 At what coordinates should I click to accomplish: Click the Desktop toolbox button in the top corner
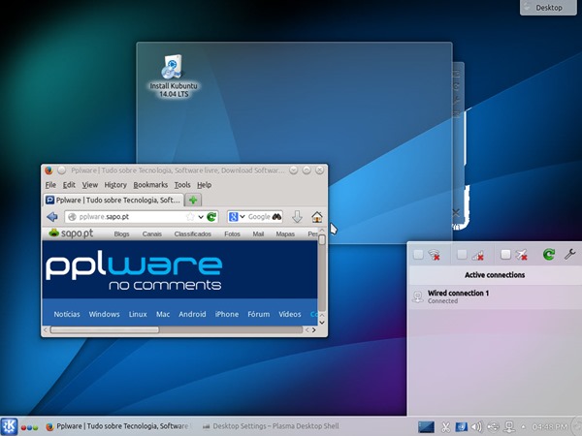point(549,7)
